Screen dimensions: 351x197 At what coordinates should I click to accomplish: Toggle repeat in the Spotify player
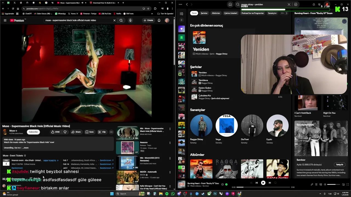pos(275,183)
